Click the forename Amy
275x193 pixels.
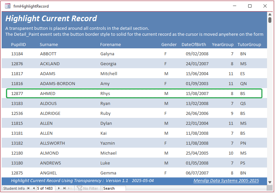coord(105,84)
